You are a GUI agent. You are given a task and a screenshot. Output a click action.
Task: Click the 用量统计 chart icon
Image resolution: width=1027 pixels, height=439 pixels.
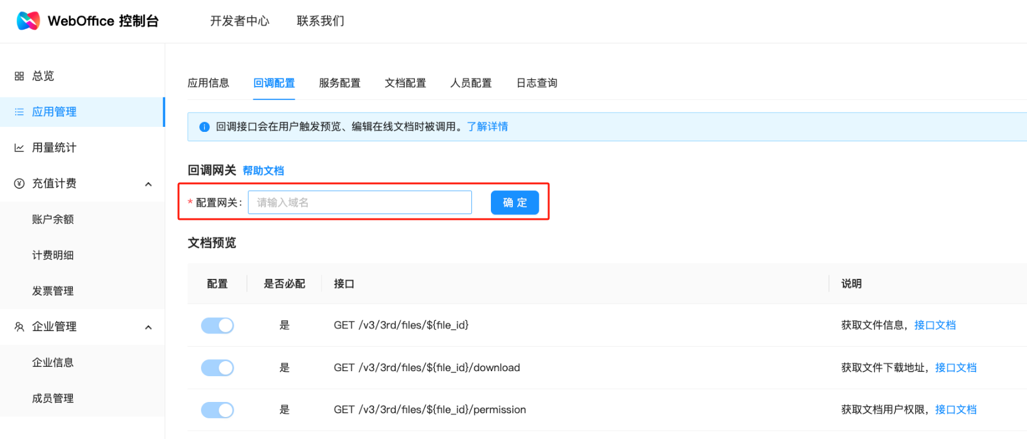click(x=19, y=148)
